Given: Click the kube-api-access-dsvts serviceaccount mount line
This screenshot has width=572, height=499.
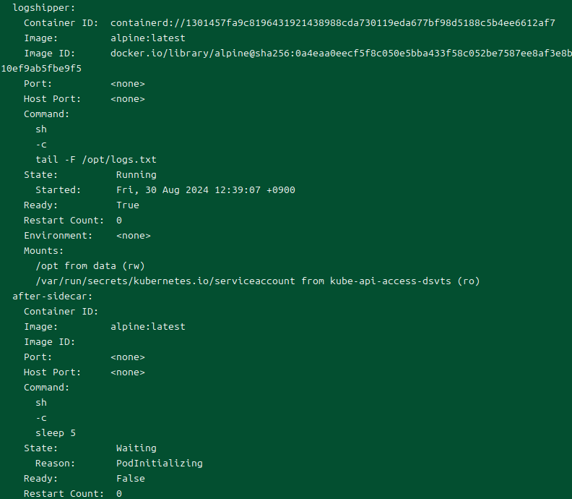Looking at the screenshot, I should 257,281.
